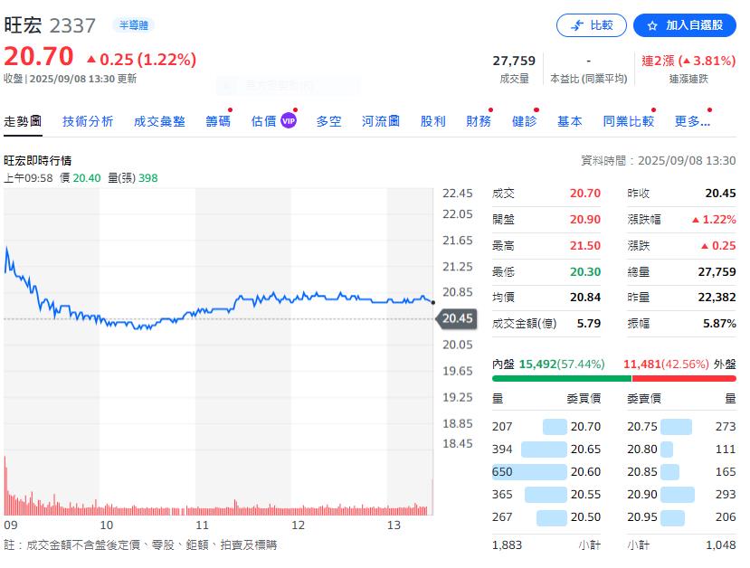Click the bid volume bar for 20.60
Viewport: 750px width, 568px height.
[x=529, y=472]
